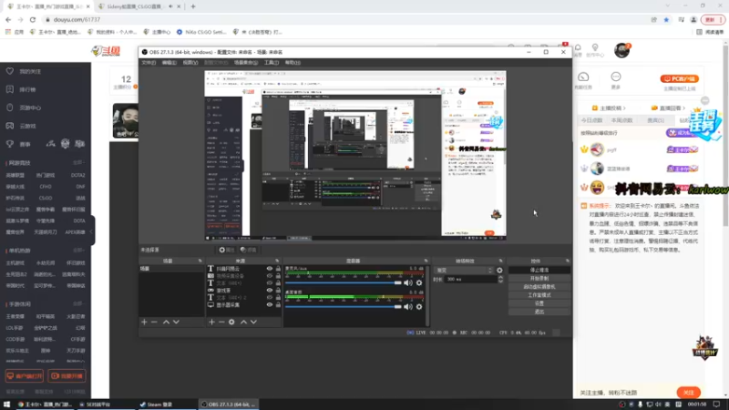729x410 pixels.
Task: Toggle visibility of 显示器采集 source
Action: click(269, 305)
